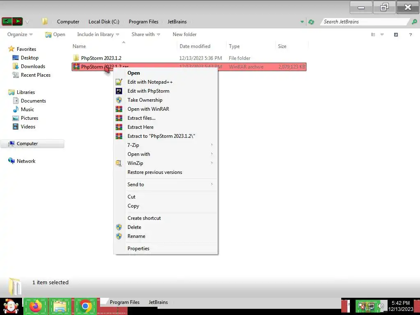
Task: Expand Share with menu
Action: pos(146,34)
